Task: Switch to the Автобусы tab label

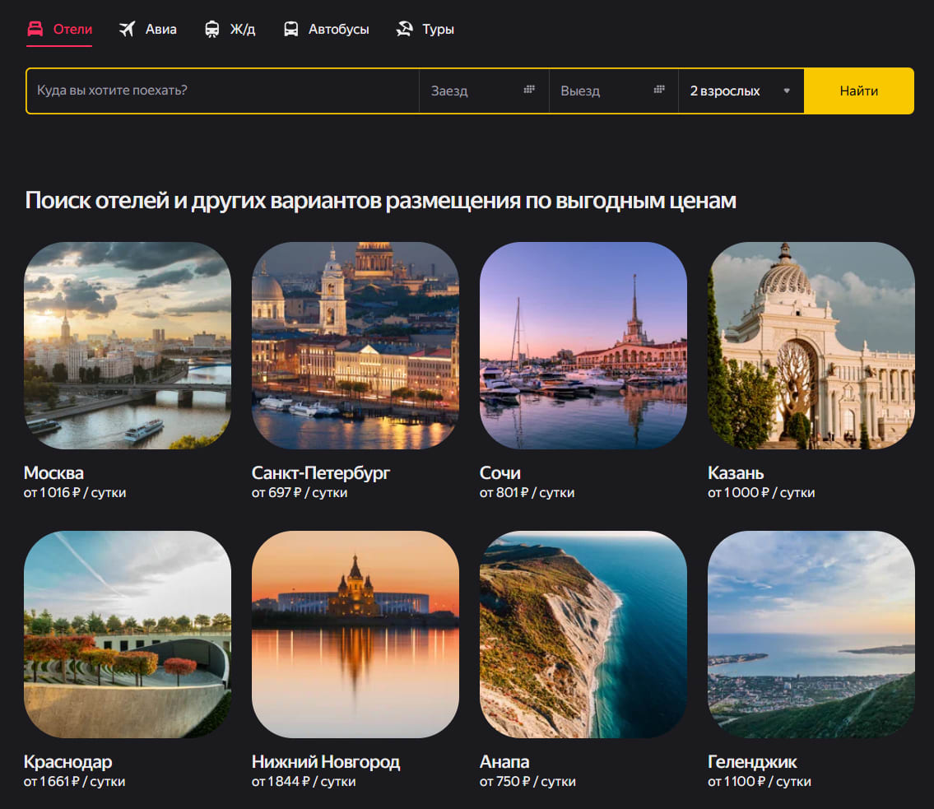Action: pos(338,29)
